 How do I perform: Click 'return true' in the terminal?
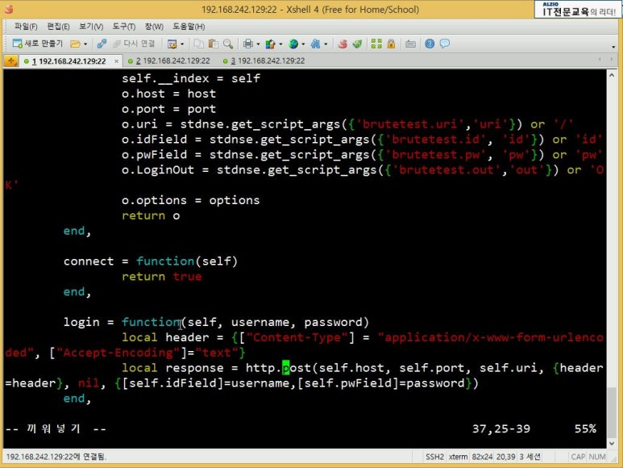(x=161, y=277)
